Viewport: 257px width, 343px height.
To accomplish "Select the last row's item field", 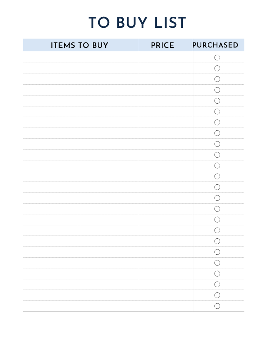I will (x=81, y=306).
